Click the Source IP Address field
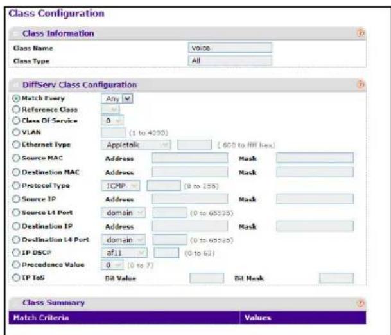This screenshot has height=335, width=391. pos(189,199)
